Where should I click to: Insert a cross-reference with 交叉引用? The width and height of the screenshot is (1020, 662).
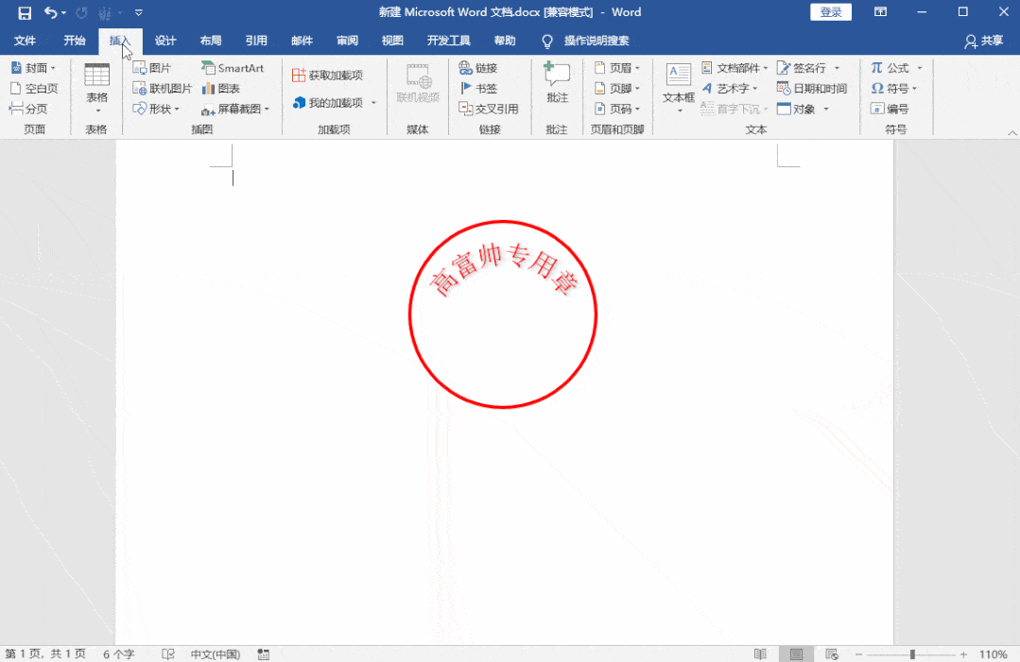tap(489, 109)
